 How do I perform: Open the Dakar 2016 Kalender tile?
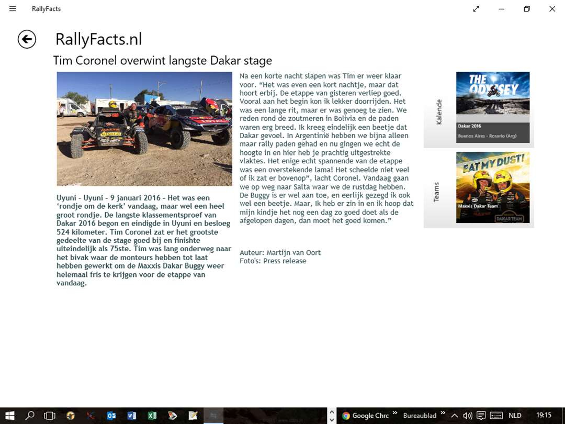tap(493, 107)
